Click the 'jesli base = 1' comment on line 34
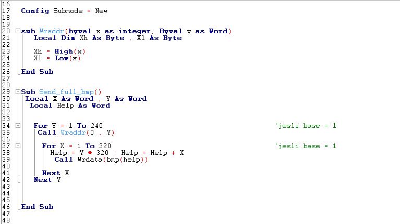The width and height of the screenshot is (400, 224). click(x=306, y=126)
